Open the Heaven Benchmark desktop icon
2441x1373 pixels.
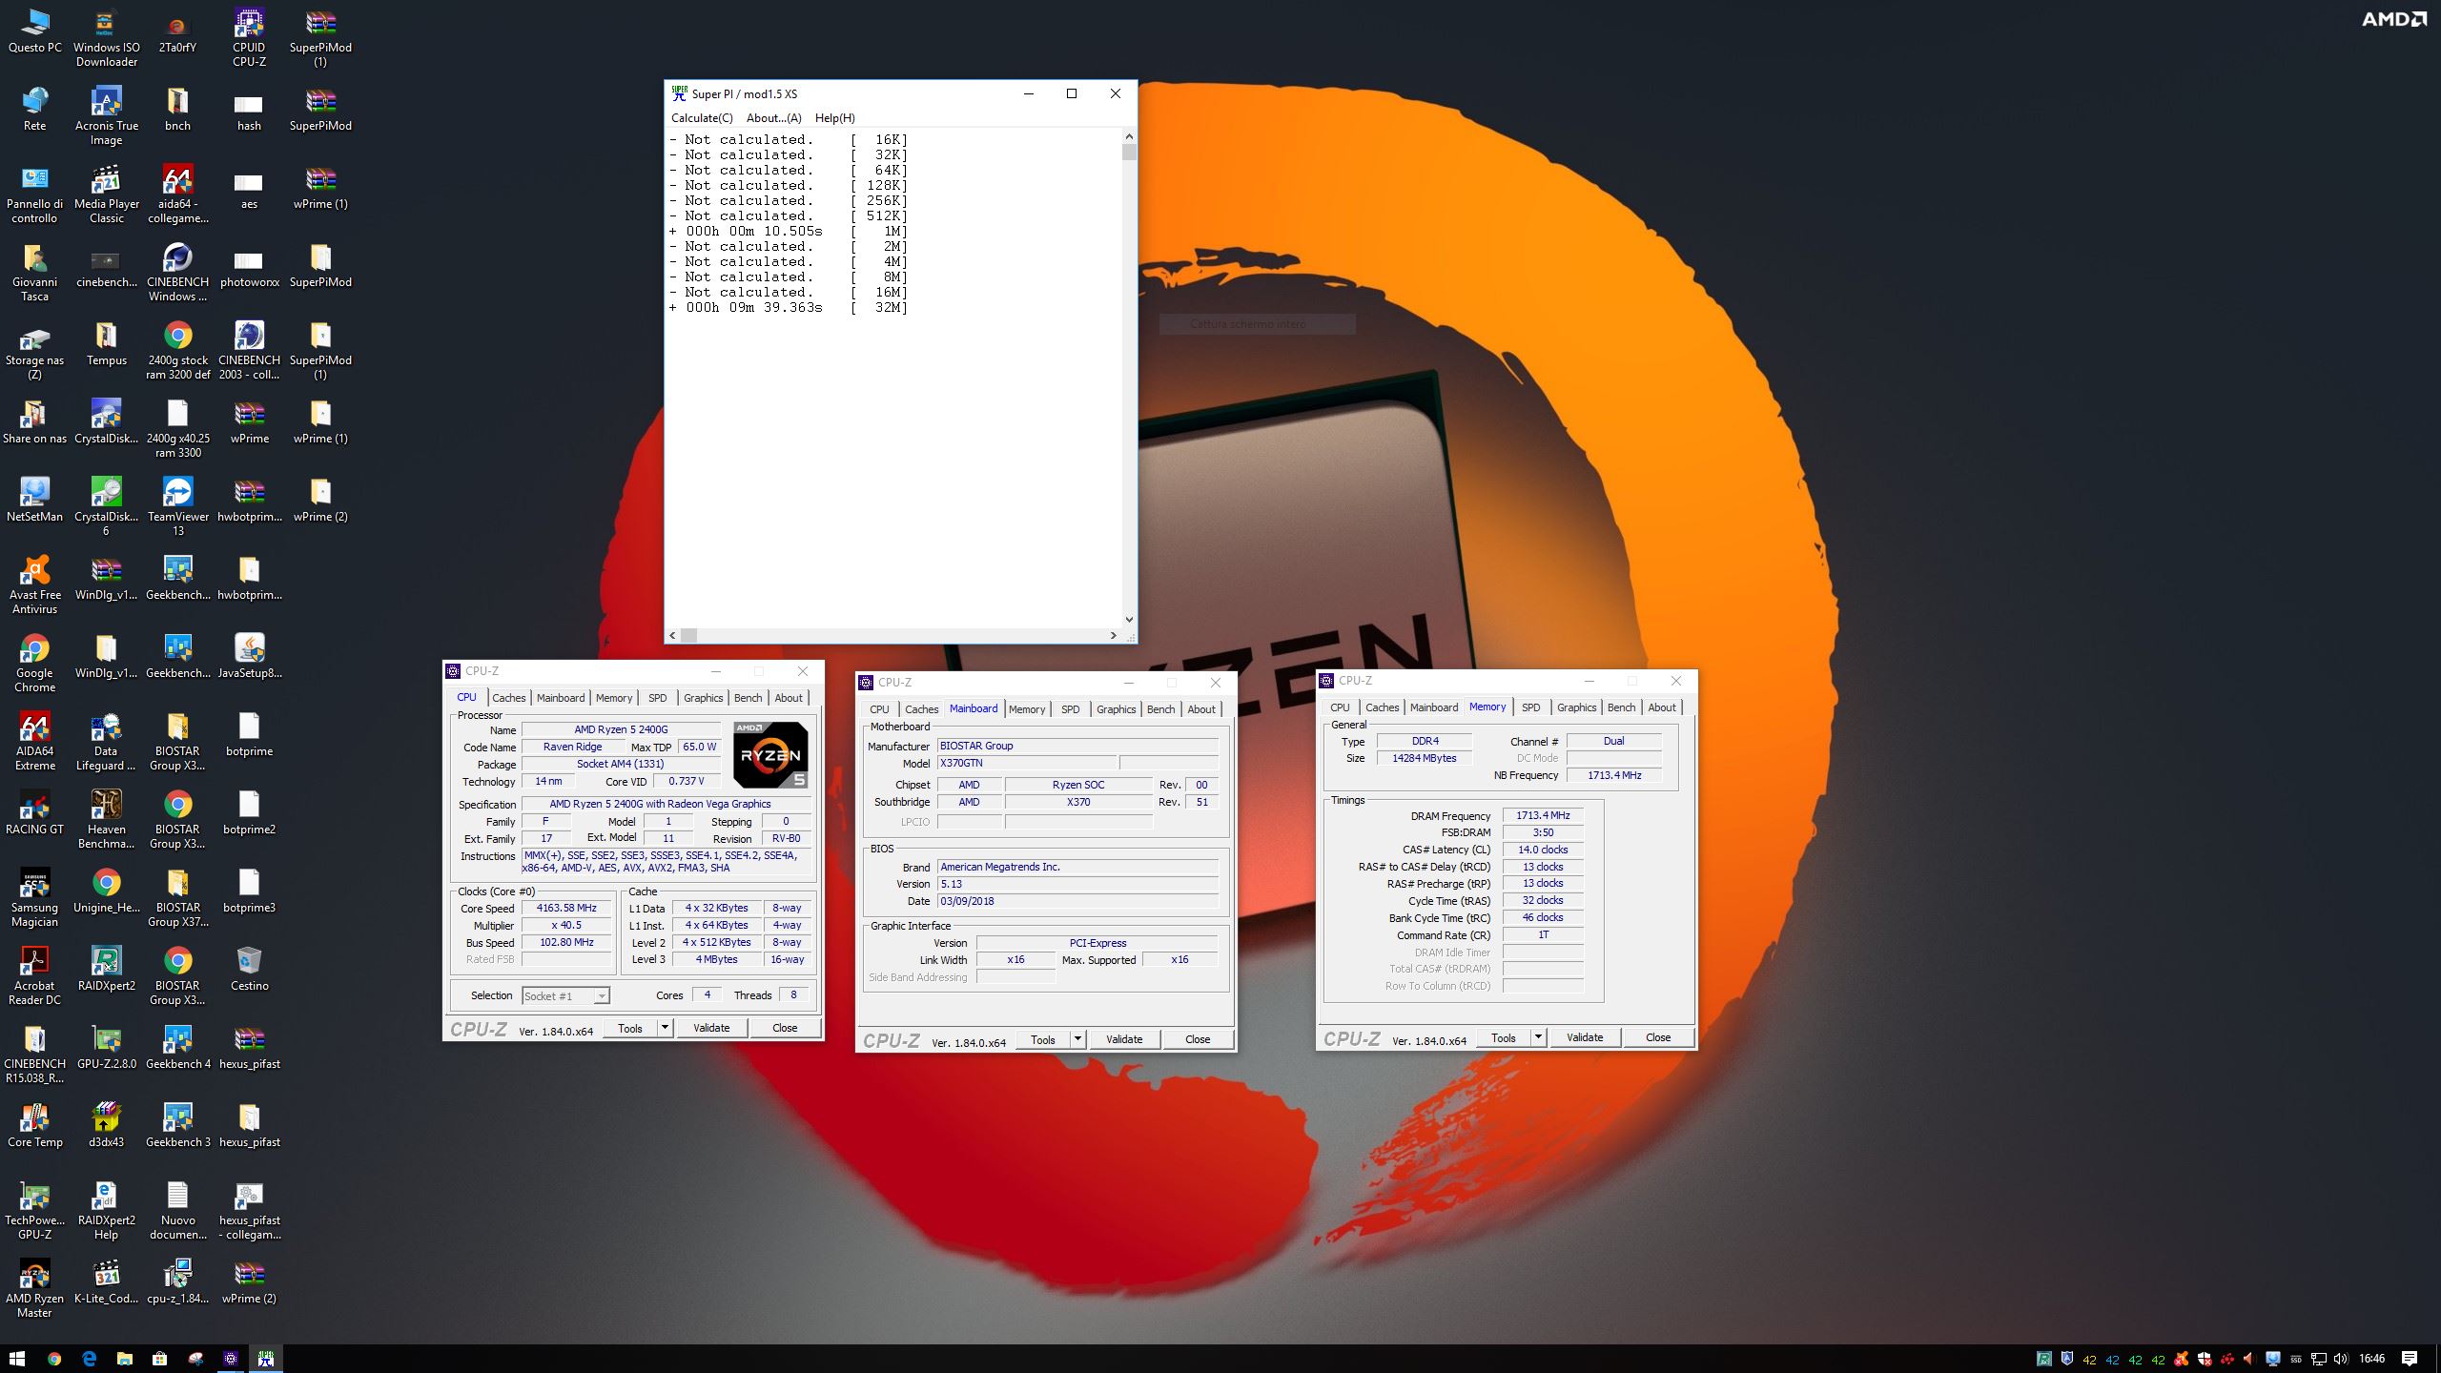[106, 819]
